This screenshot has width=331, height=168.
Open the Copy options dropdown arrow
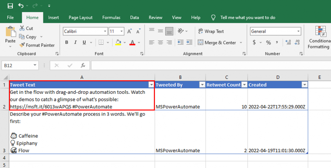tap(41, 37)
